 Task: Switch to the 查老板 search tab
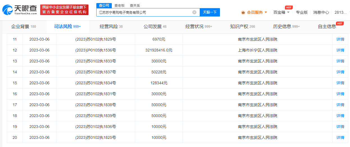(x=119, y=6)
